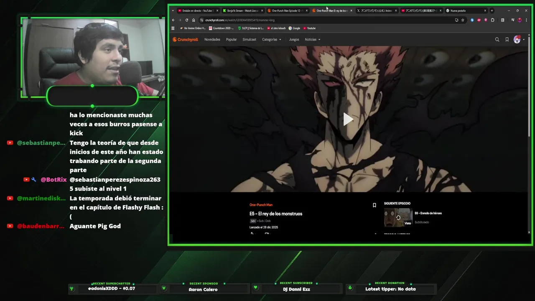Screen dimensions: 535x301
Task: Open the Crunchyroll search icon
Action: [497, 40]
